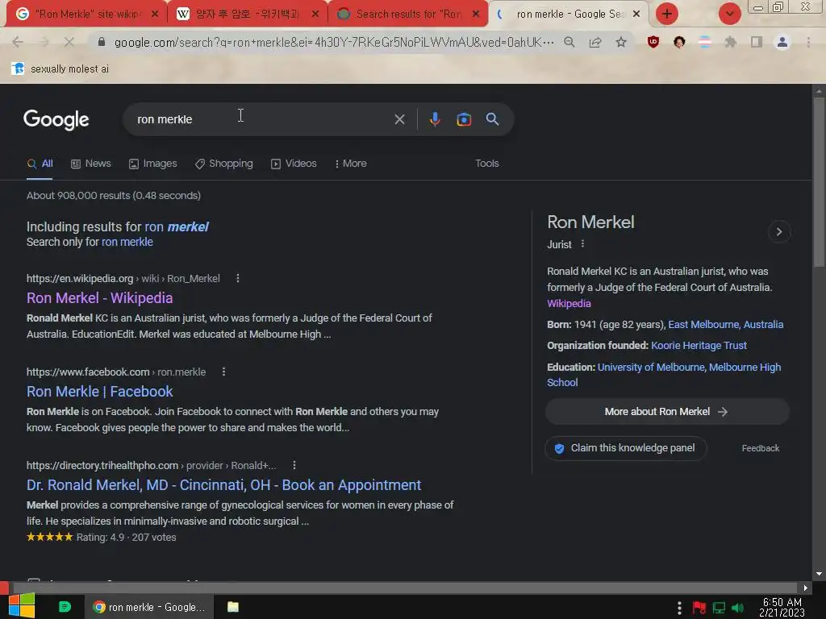Open Google Lens image search
This screenshot has width=826, height=619.
(x=464, y=119)
